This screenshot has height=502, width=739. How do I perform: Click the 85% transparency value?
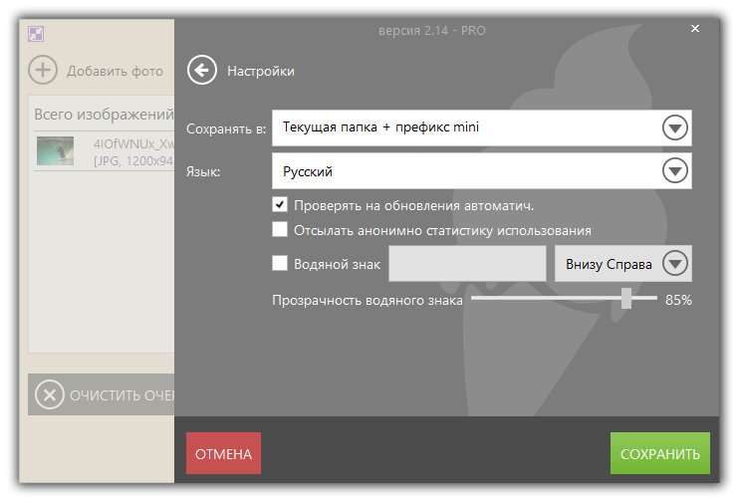pos(678,300)
